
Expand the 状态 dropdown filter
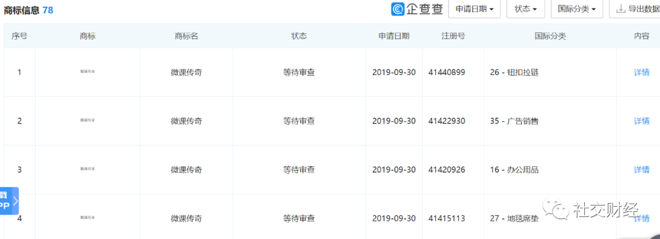(x=526, y=9)
